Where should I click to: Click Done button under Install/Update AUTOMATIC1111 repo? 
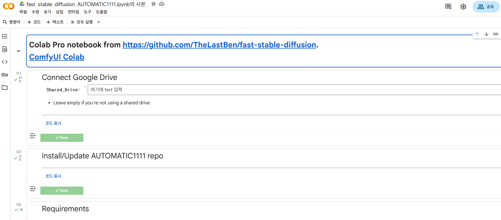62,191
